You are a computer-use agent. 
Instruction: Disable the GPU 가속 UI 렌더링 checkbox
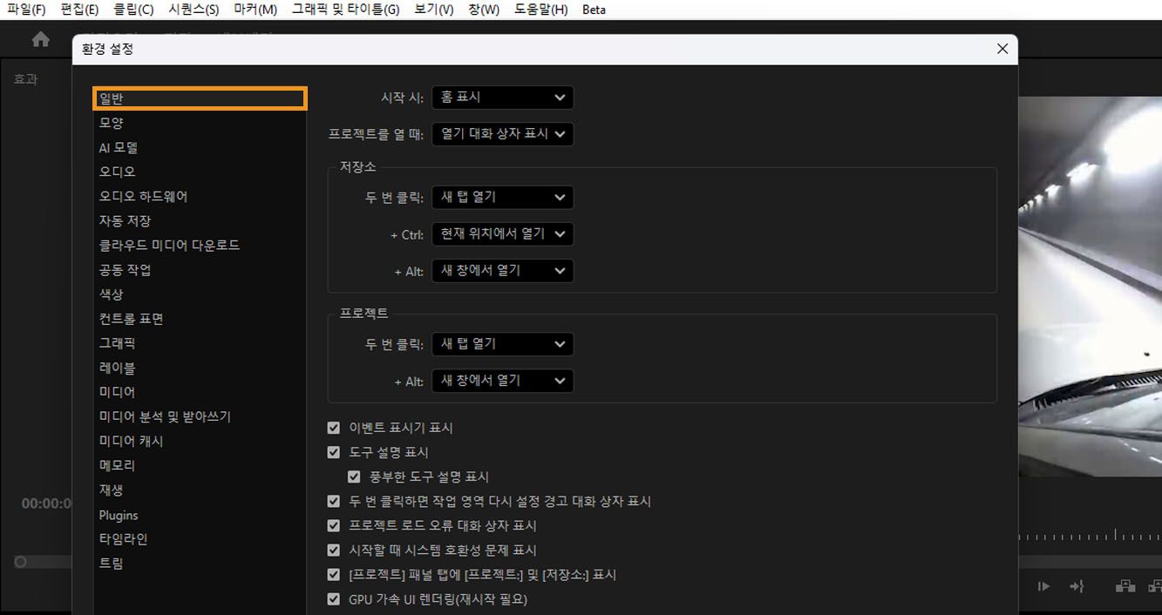(x=334, y=598)
